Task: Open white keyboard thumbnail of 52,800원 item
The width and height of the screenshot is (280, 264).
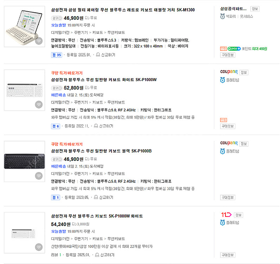Action: [x=25, y=90]
